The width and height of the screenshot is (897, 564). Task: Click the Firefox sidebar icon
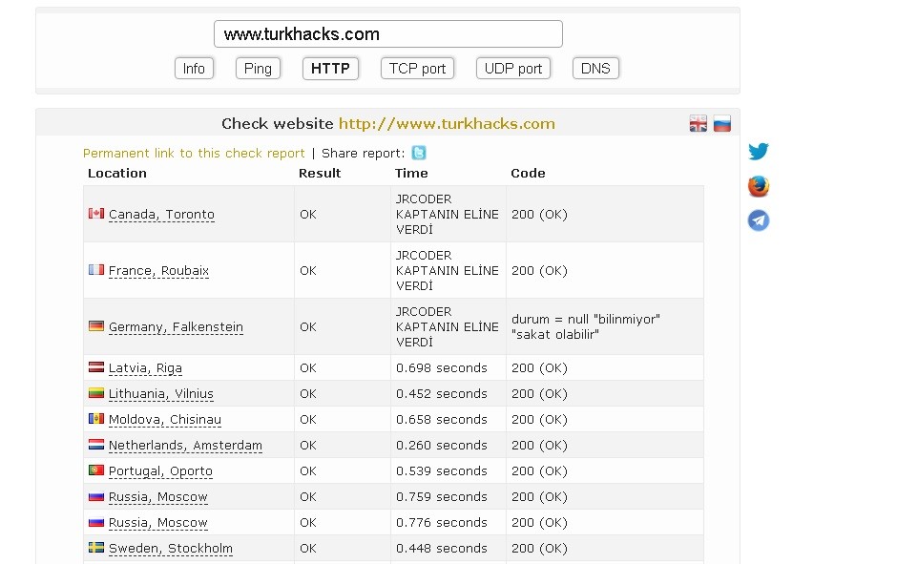[758, 186]
